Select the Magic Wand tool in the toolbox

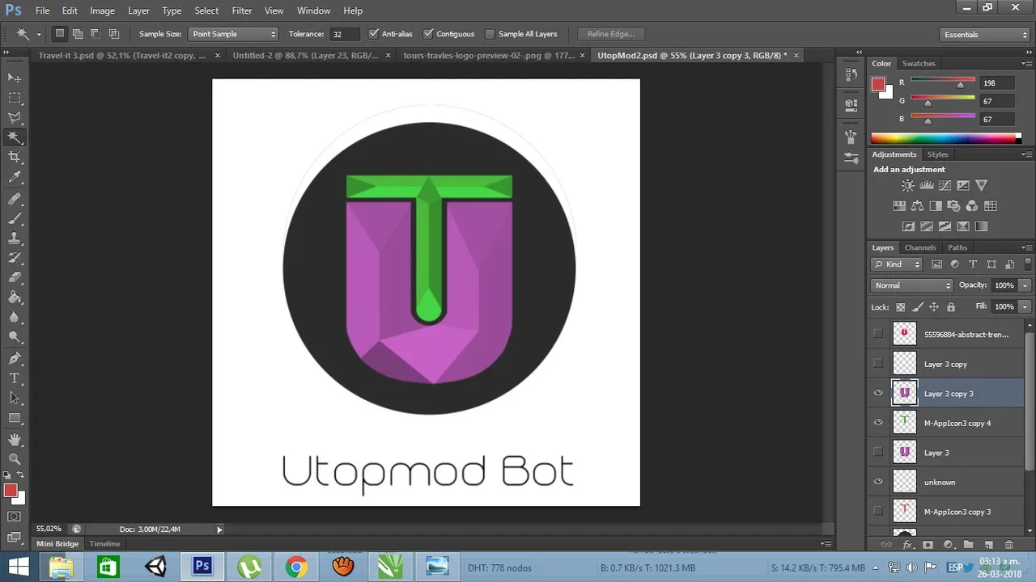(x=15, y=137)
